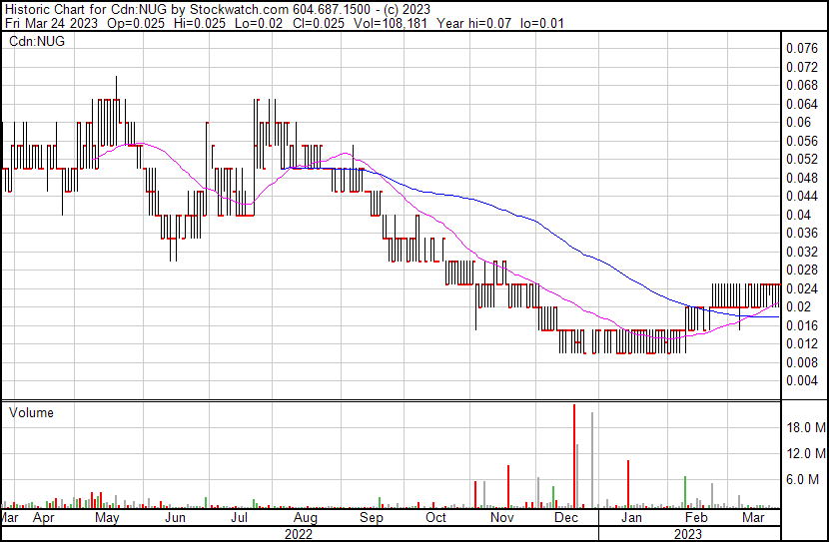Click the 0.076 price axis label
This screenshot has width=829, height=542.
click(x=801, y=48)
